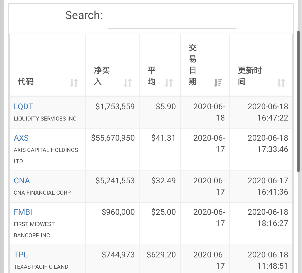This screenshot has width=302, height=273.
Task: Sort by 平均 column using arrows icon
Action: (x=169, y=82)
